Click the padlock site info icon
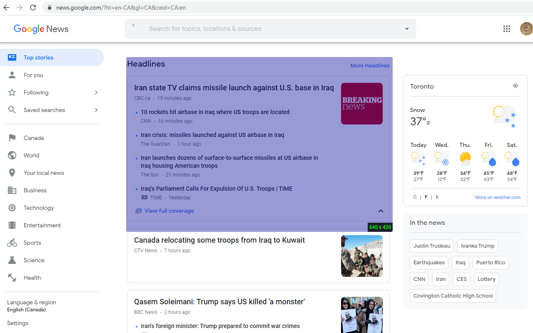This screenshot has height=333, width=533. point(50,7)
